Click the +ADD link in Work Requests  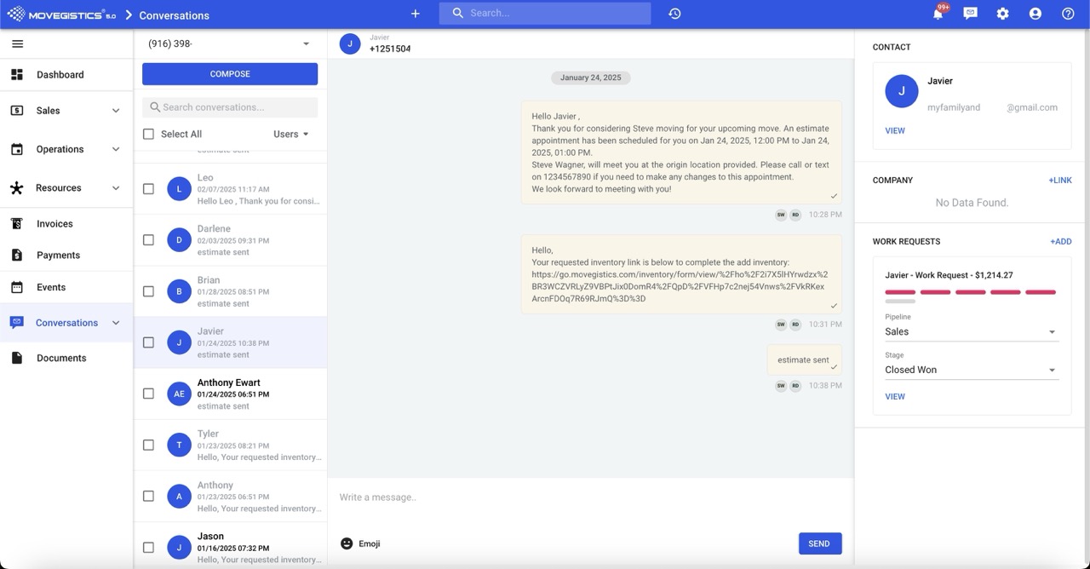(x=1060, y=242)
